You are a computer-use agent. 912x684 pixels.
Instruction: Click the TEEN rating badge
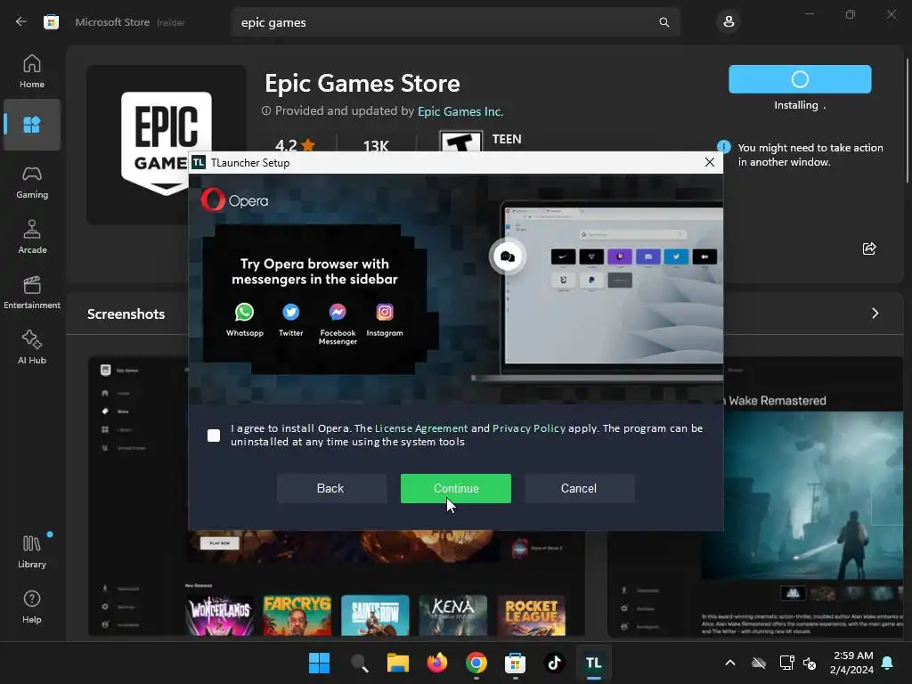(460, 141)
